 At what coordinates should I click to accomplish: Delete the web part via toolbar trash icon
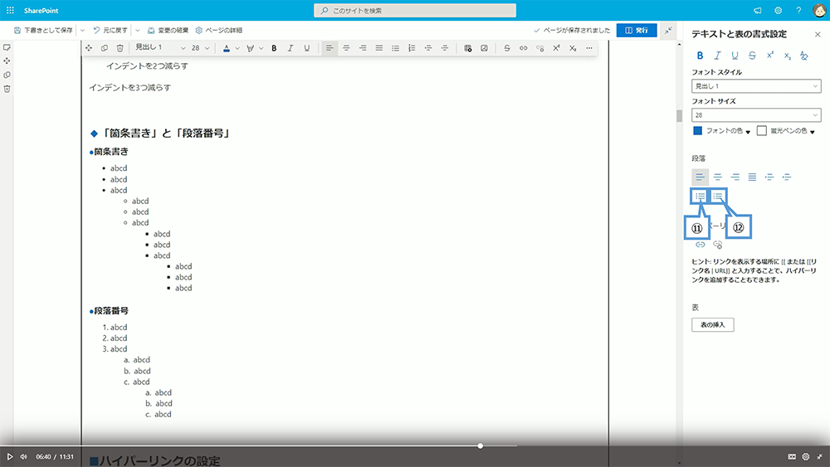coord(120,48)
